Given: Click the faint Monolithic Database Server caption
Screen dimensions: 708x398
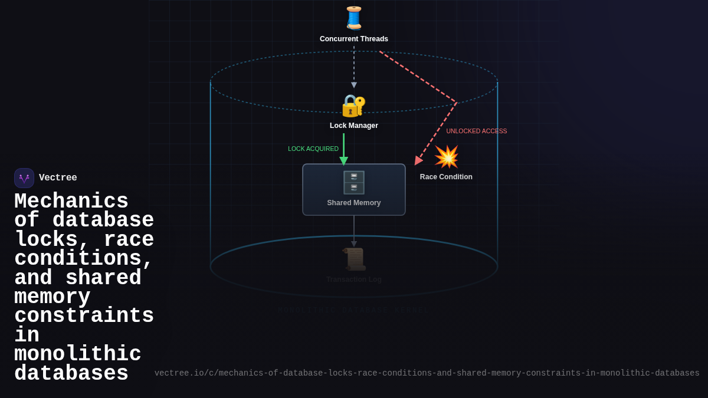Looking at the screenshot, I should (x=354, y=310).
